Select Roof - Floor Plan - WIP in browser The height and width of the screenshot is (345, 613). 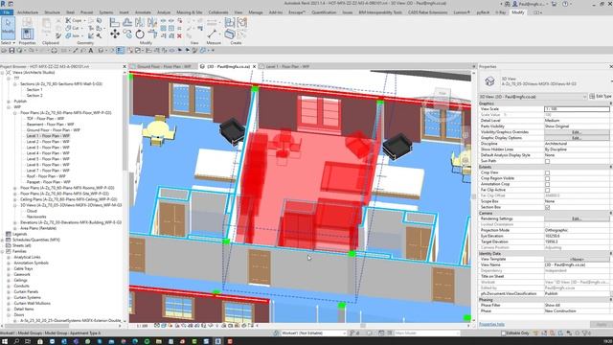point(47,176)
